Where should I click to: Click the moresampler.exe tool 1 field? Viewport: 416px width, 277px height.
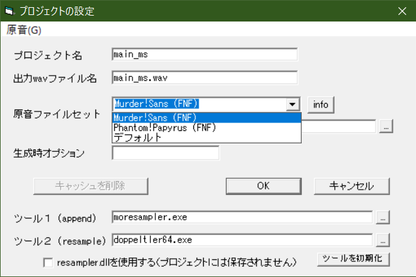point(242,218)
